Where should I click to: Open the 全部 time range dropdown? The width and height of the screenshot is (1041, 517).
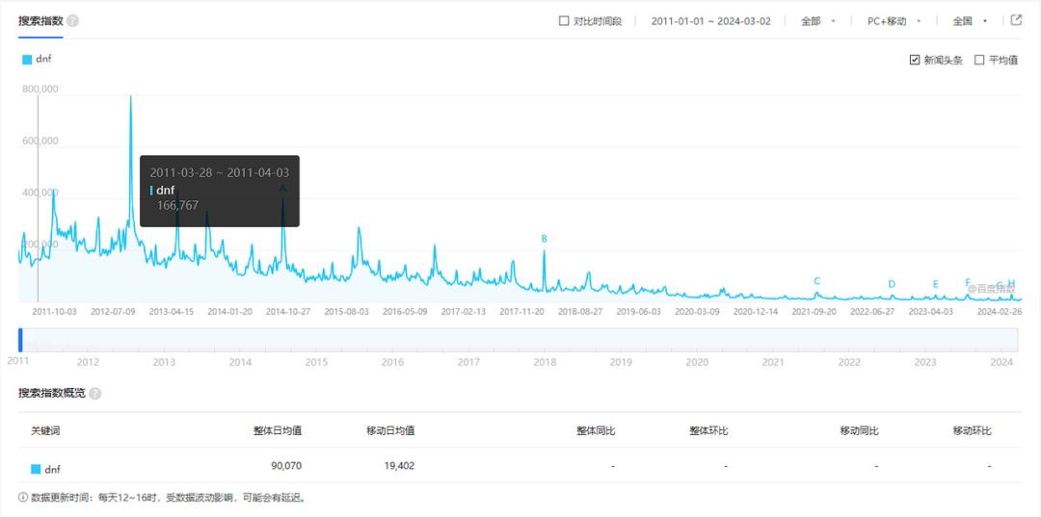click(x=818, y=21)
